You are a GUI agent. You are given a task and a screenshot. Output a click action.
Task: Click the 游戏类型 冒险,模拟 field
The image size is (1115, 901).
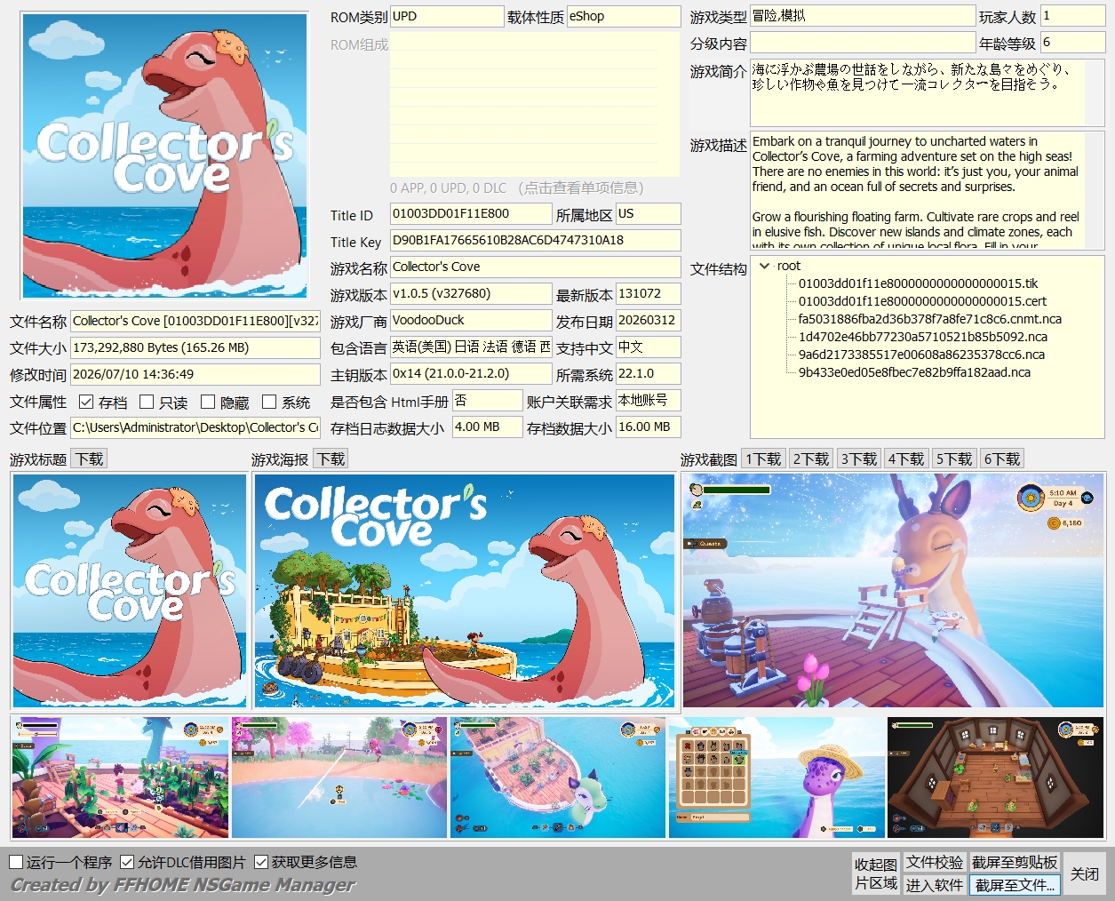coord(863,17)
